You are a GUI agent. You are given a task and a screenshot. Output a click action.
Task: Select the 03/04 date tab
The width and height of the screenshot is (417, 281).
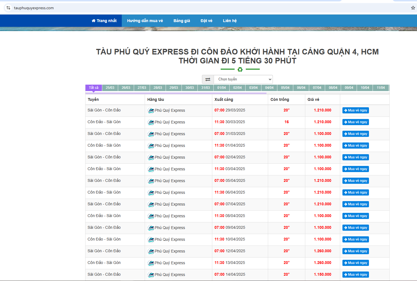(253, 88)
